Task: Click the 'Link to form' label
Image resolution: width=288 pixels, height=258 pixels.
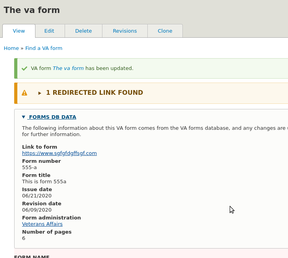Action: pos(39,147)
